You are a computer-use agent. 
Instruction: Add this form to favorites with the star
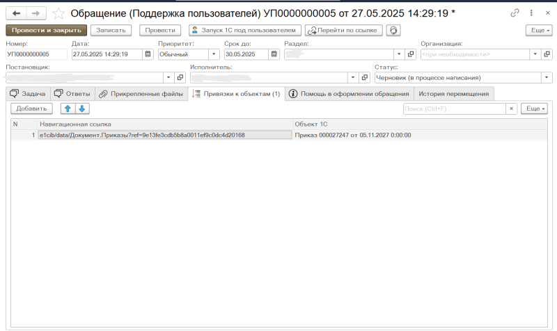click(59, 13)
